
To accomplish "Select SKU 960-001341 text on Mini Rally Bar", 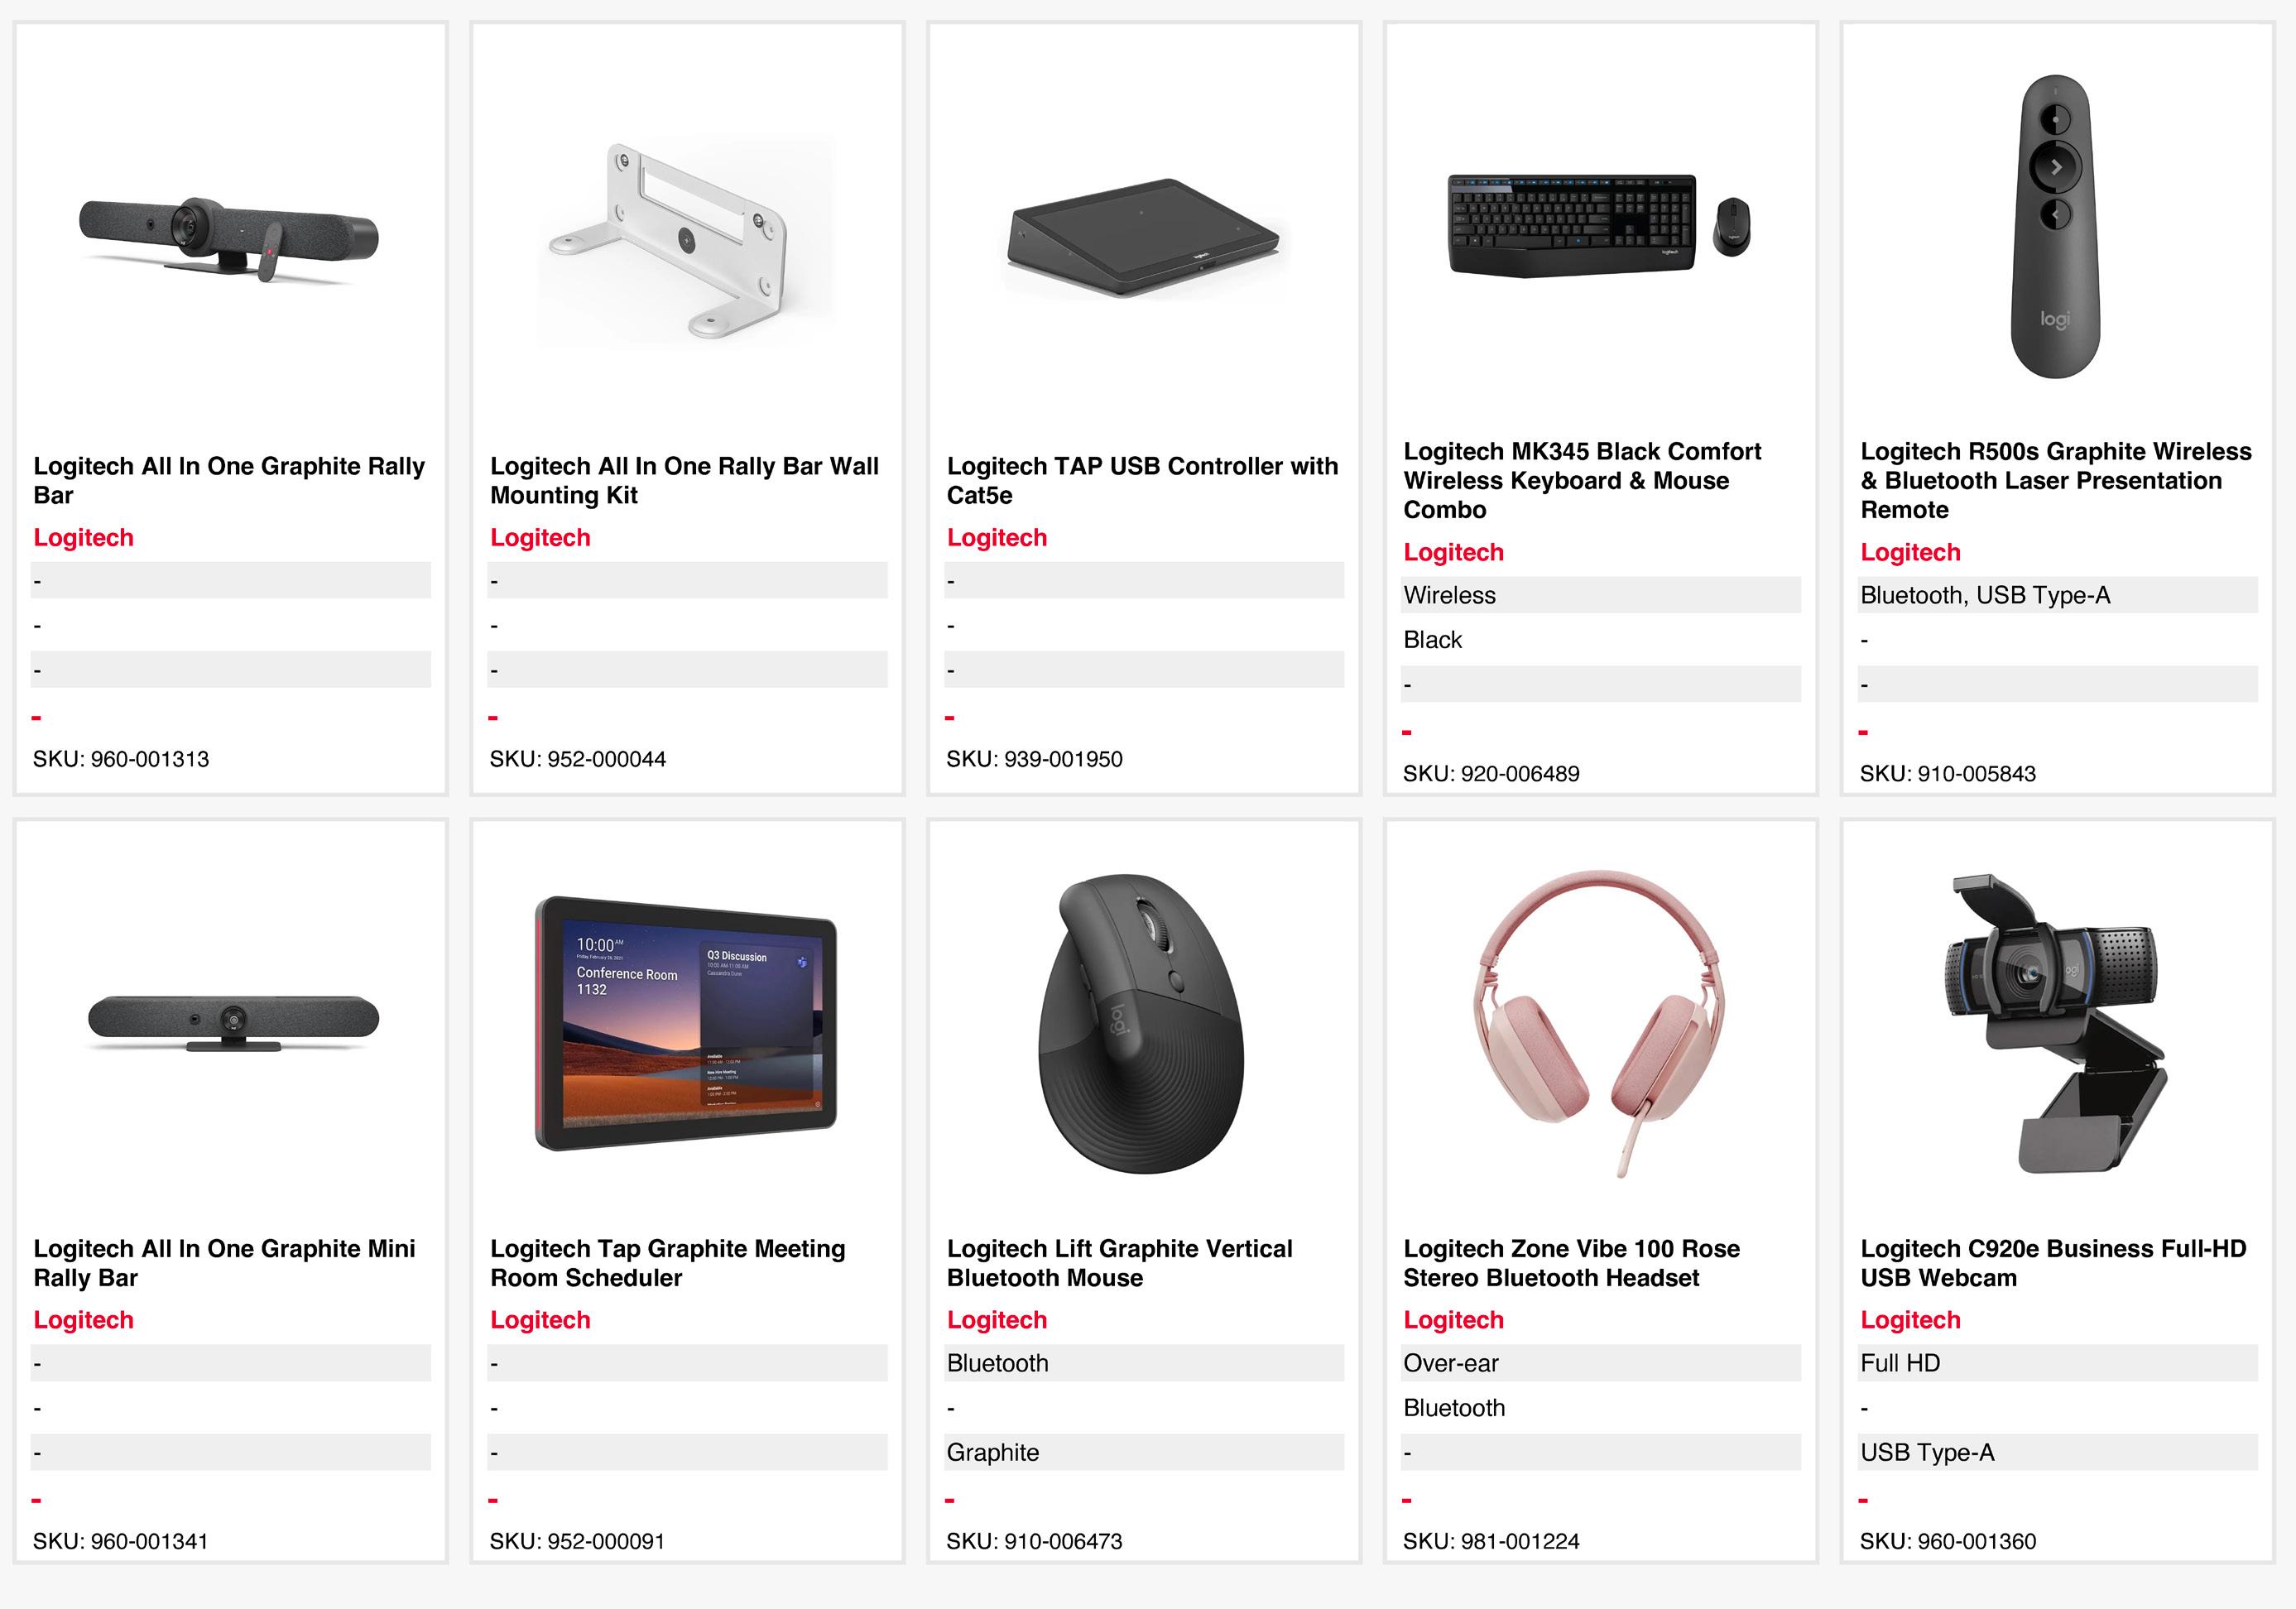I will [x=120, y=1541].
